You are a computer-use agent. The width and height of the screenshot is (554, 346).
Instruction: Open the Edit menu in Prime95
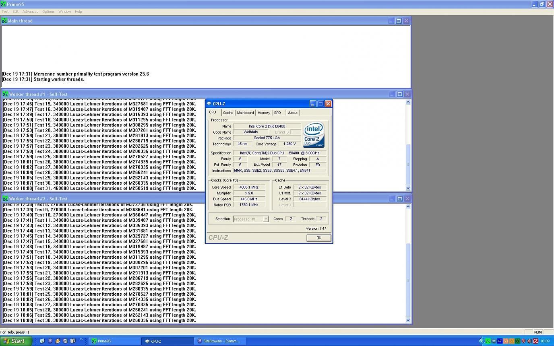tap(15, 12)
